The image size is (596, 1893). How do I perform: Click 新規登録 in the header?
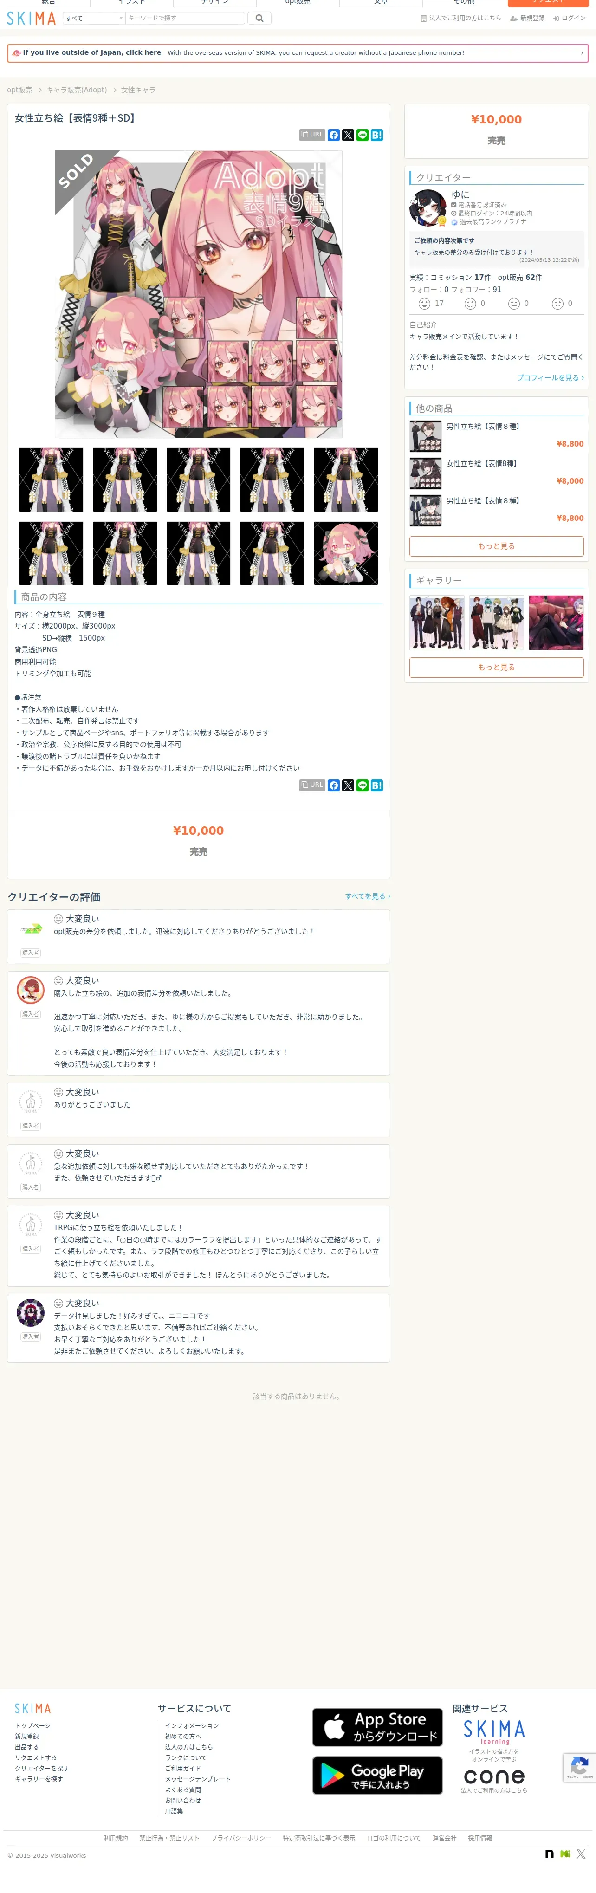click(528, 19)
